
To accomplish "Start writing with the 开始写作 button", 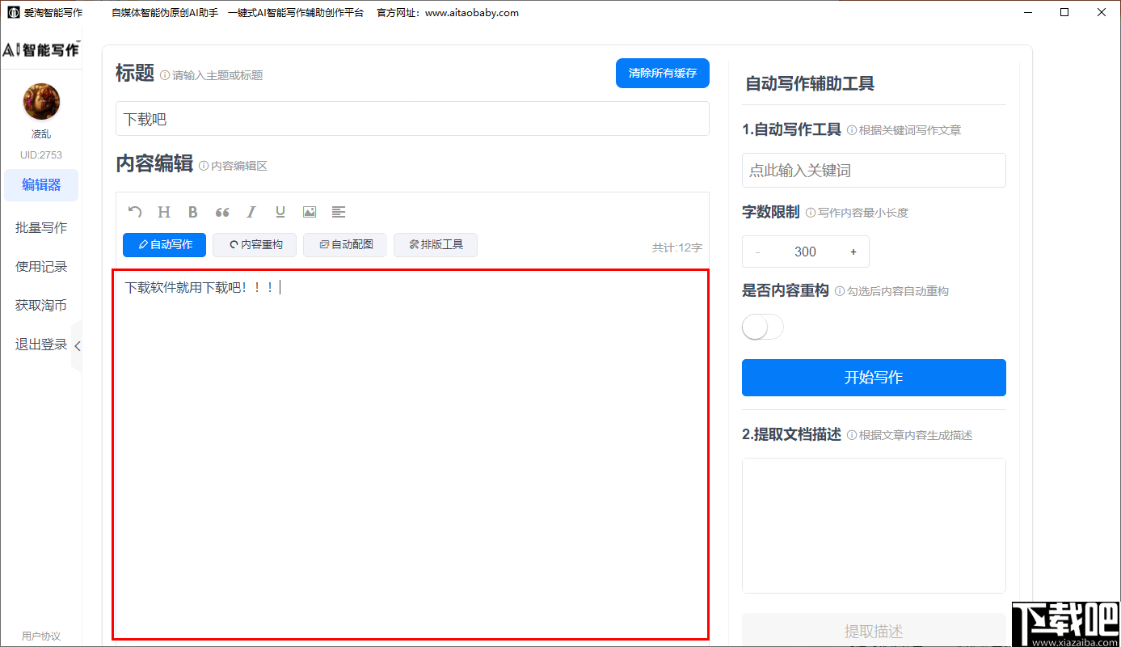I will tap(874, 378).
